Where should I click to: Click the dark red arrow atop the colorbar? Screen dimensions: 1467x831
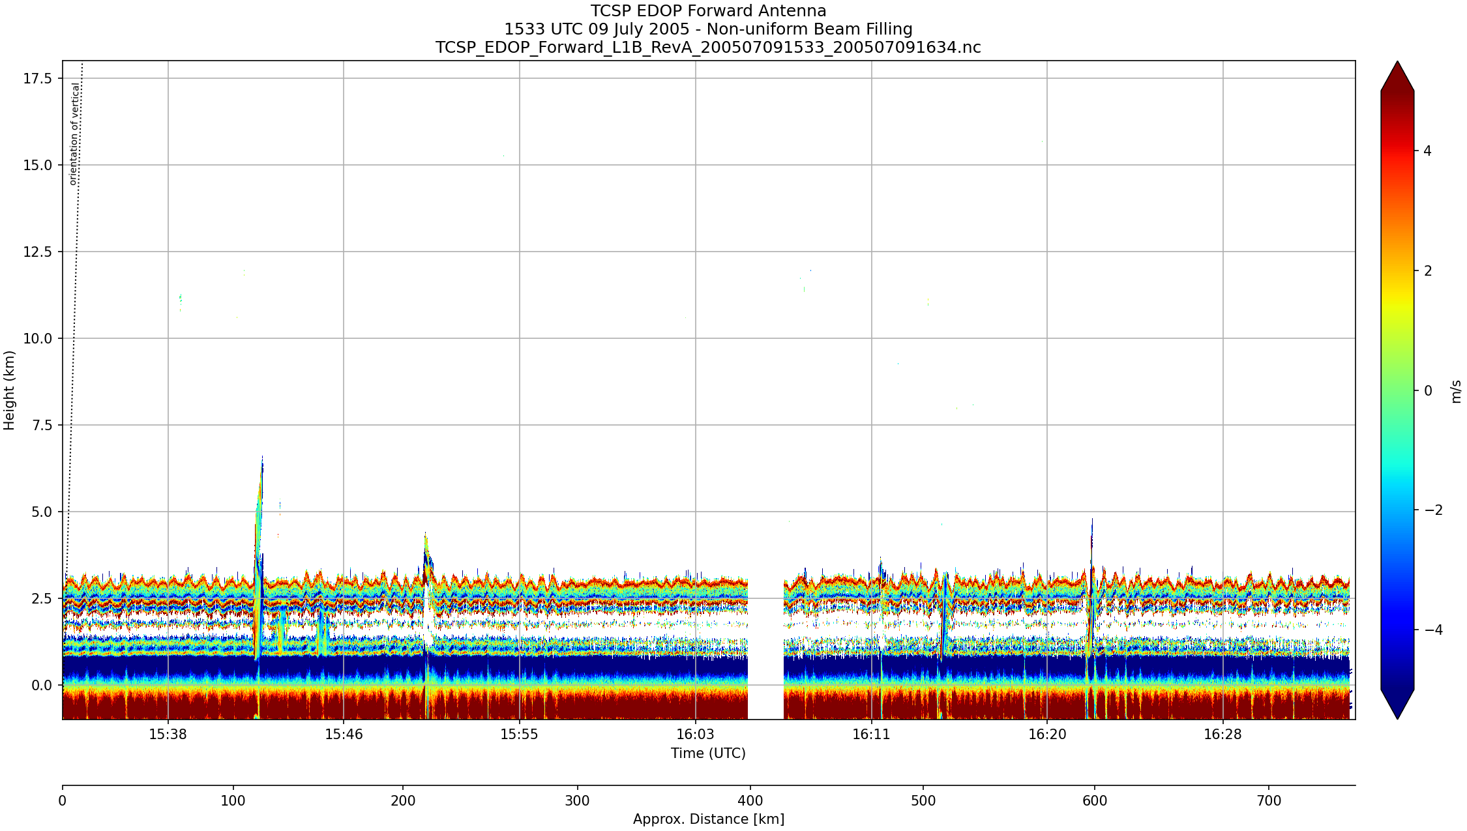click(x=1397, y=77)
